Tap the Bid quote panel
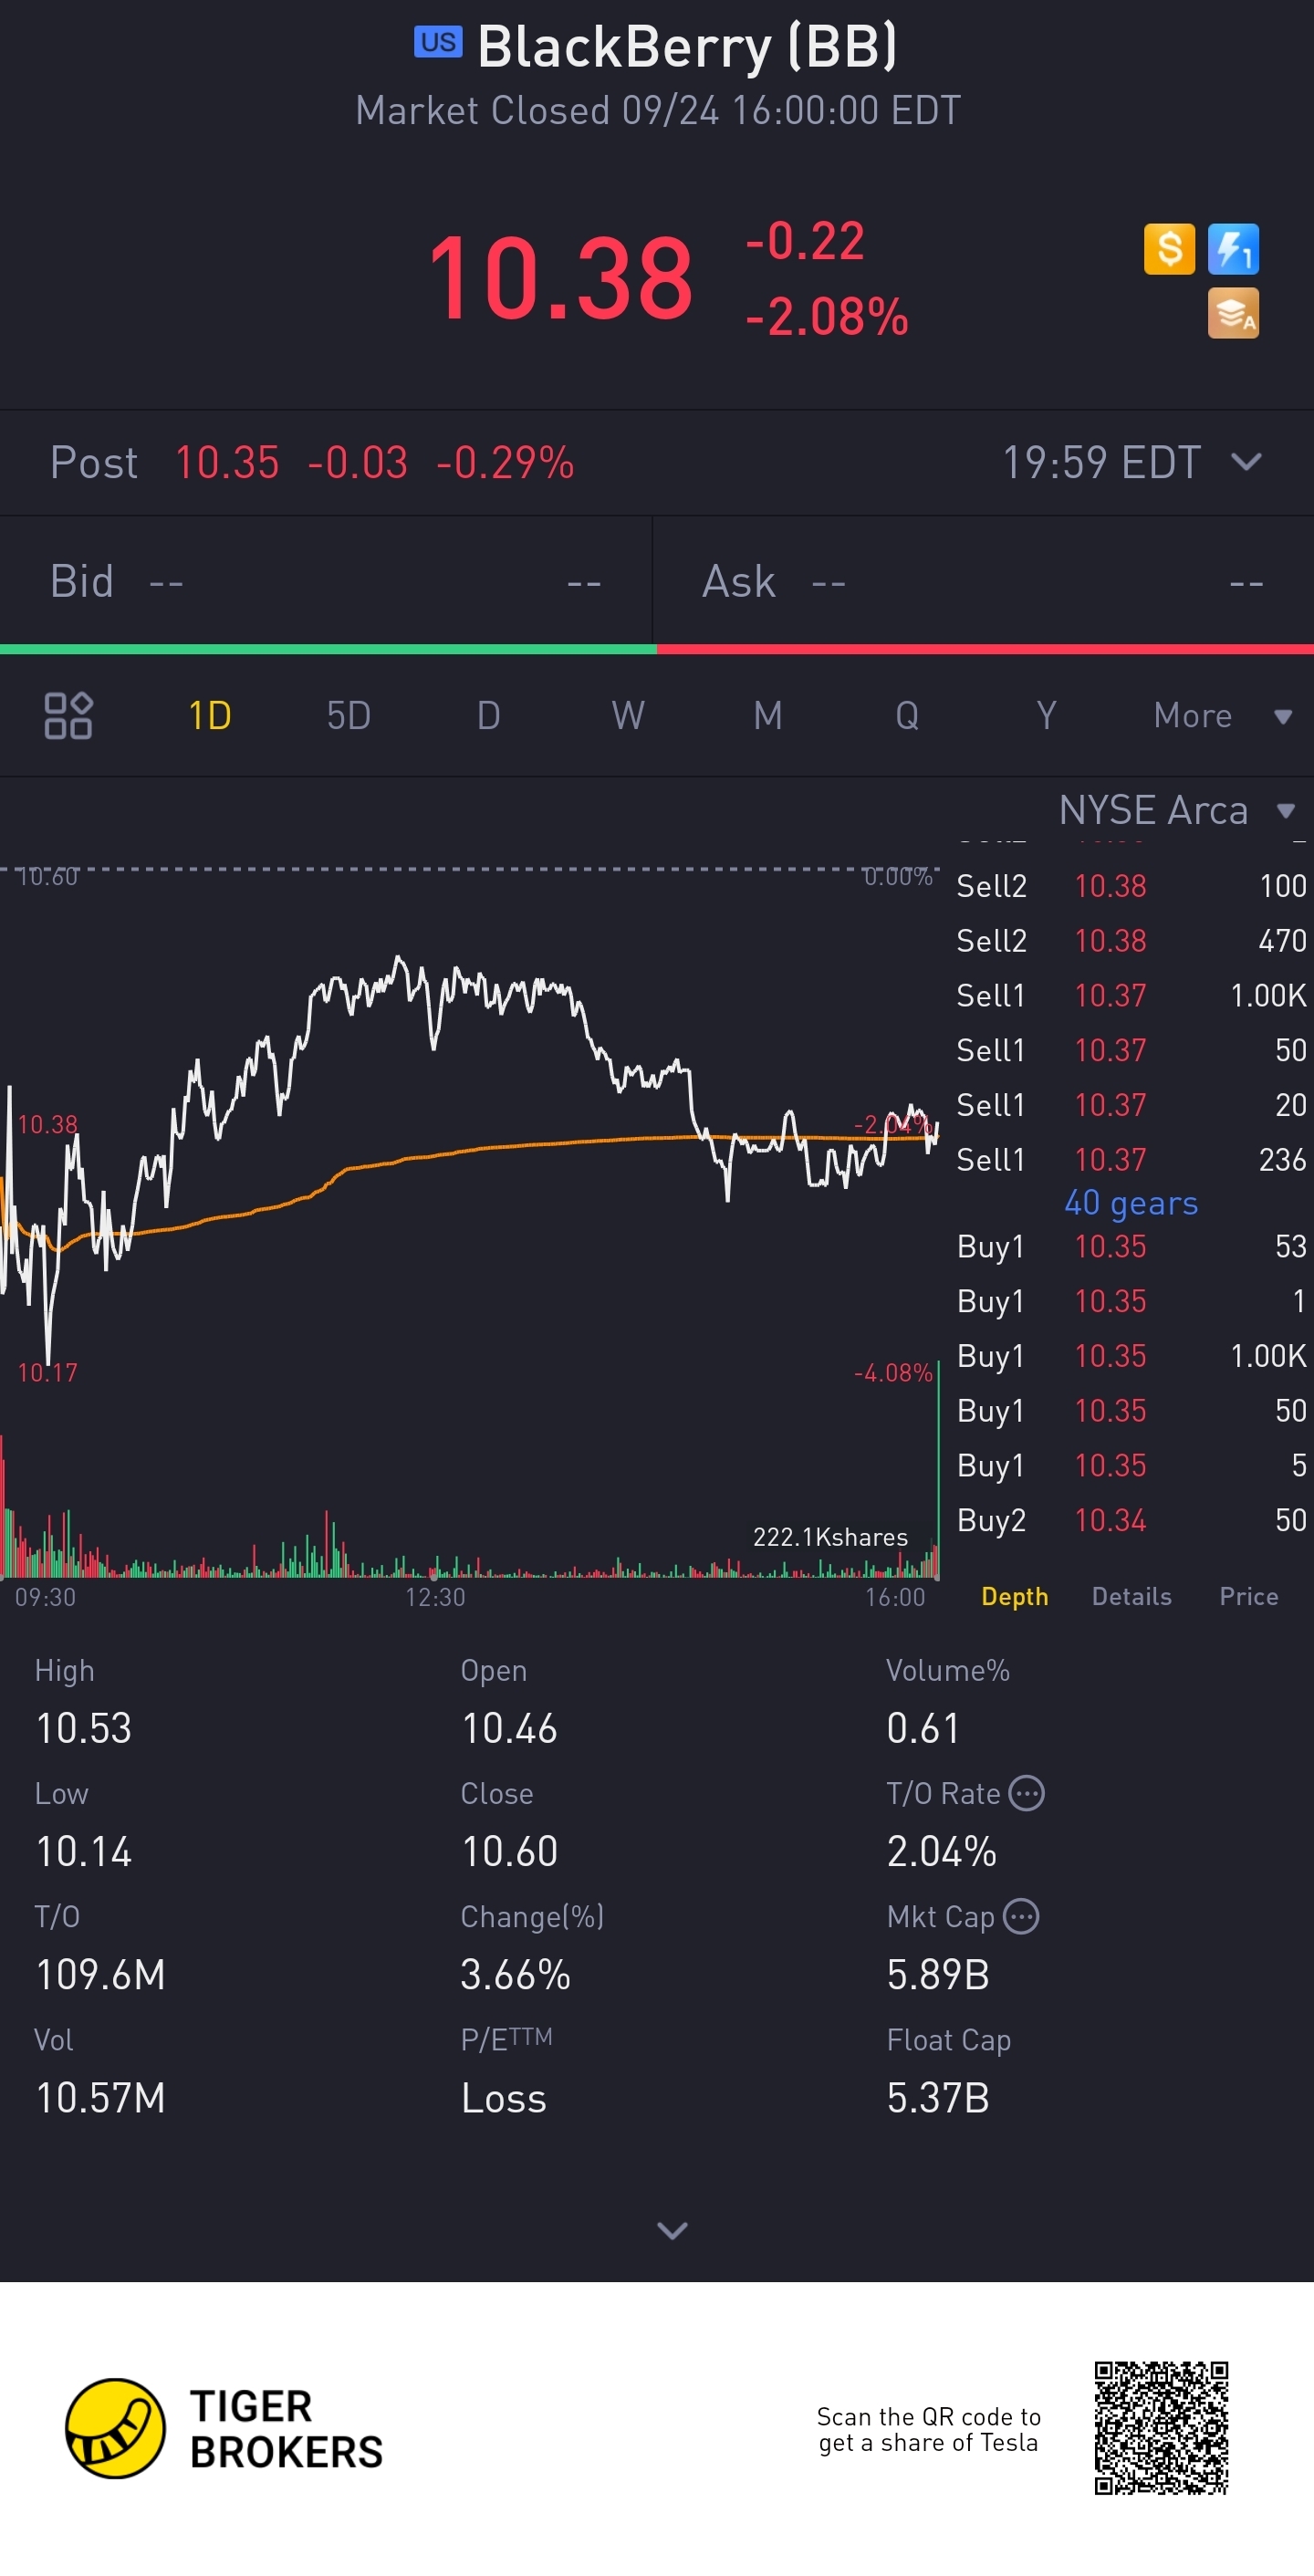The image size is (1314, 2576). point(326,581)
